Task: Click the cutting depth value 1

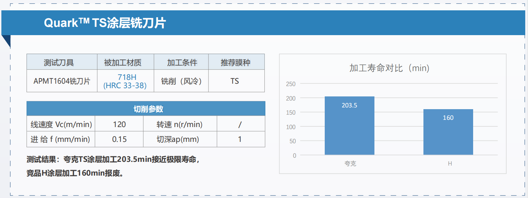Action: click(x=240, y=139)
